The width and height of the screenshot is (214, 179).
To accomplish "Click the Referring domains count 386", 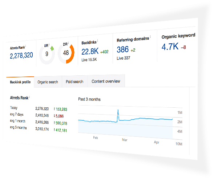I will pos(123,49).
